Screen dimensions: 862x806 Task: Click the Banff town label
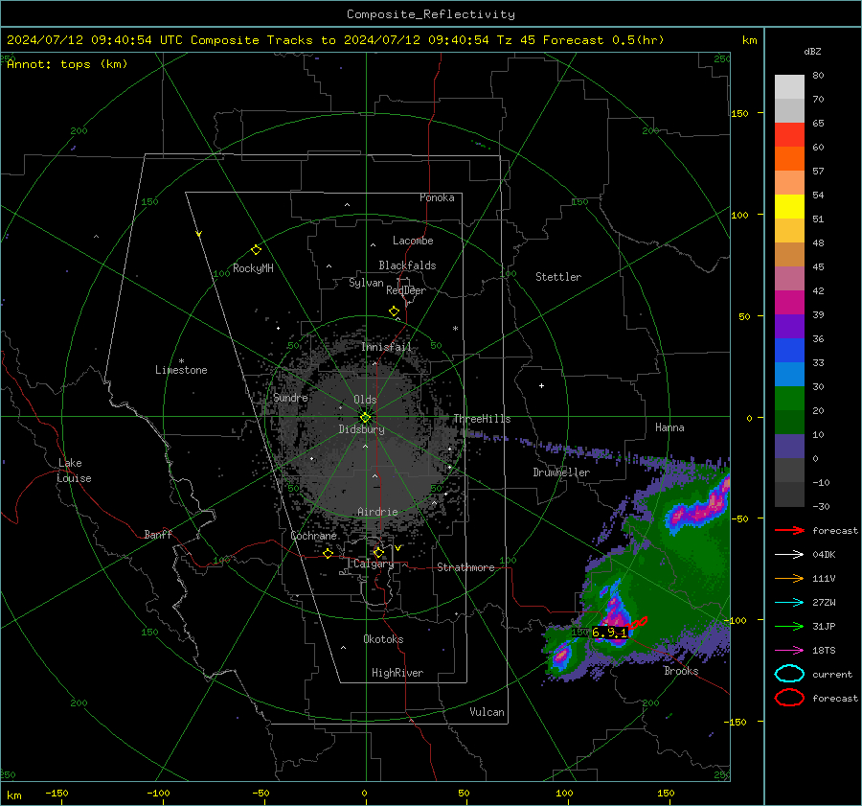pos(158,535)
